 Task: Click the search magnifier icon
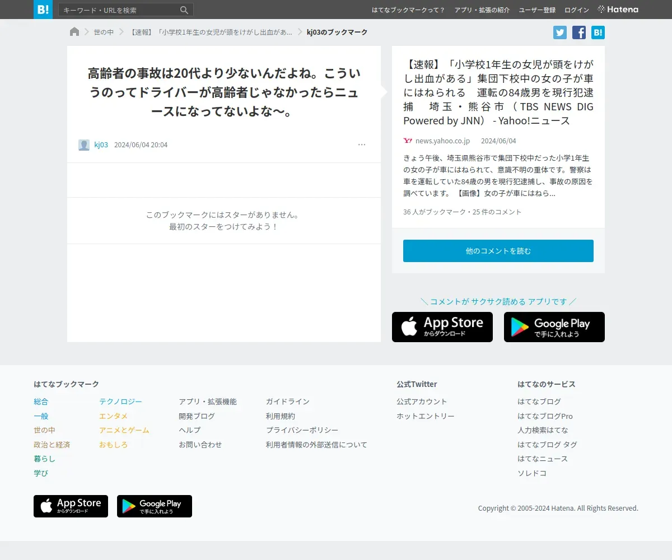tap(184, 10)
